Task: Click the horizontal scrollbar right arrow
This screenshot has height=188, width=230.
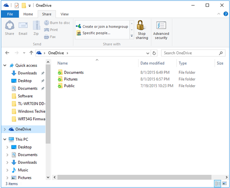Action: (x=227, y=177)
